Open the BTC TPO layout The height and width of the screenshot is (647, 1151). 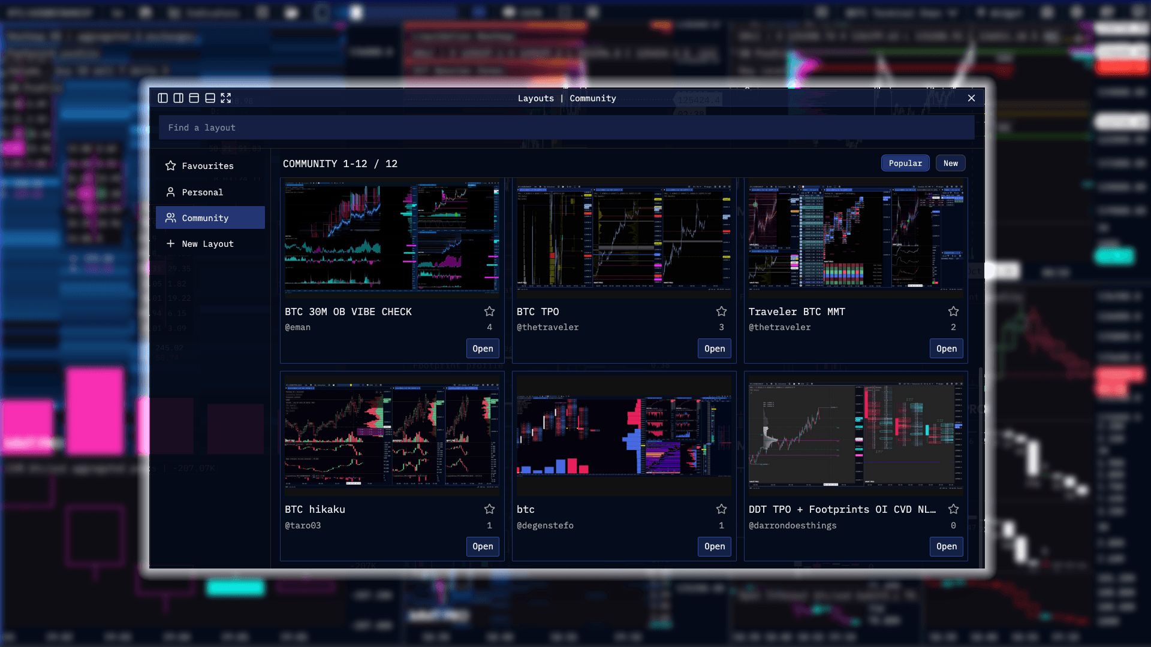click(x=714, y=349)
